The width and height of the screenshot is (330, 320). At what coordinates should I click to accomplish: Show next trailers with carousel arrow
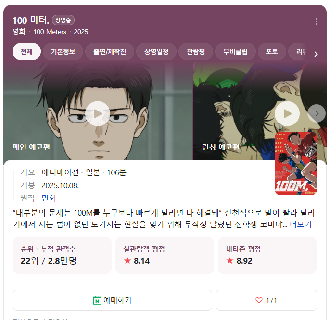[317, 113]
